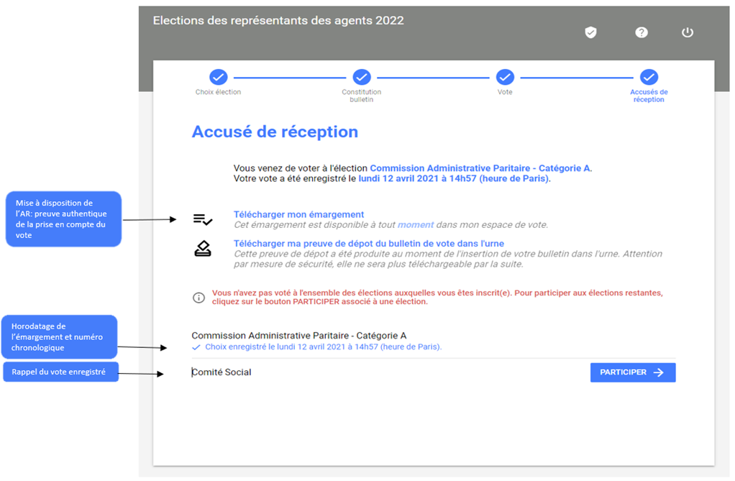
Task: Click 'Cette preuve de dépot a été produite' description
Action: (x=448, y=259)
